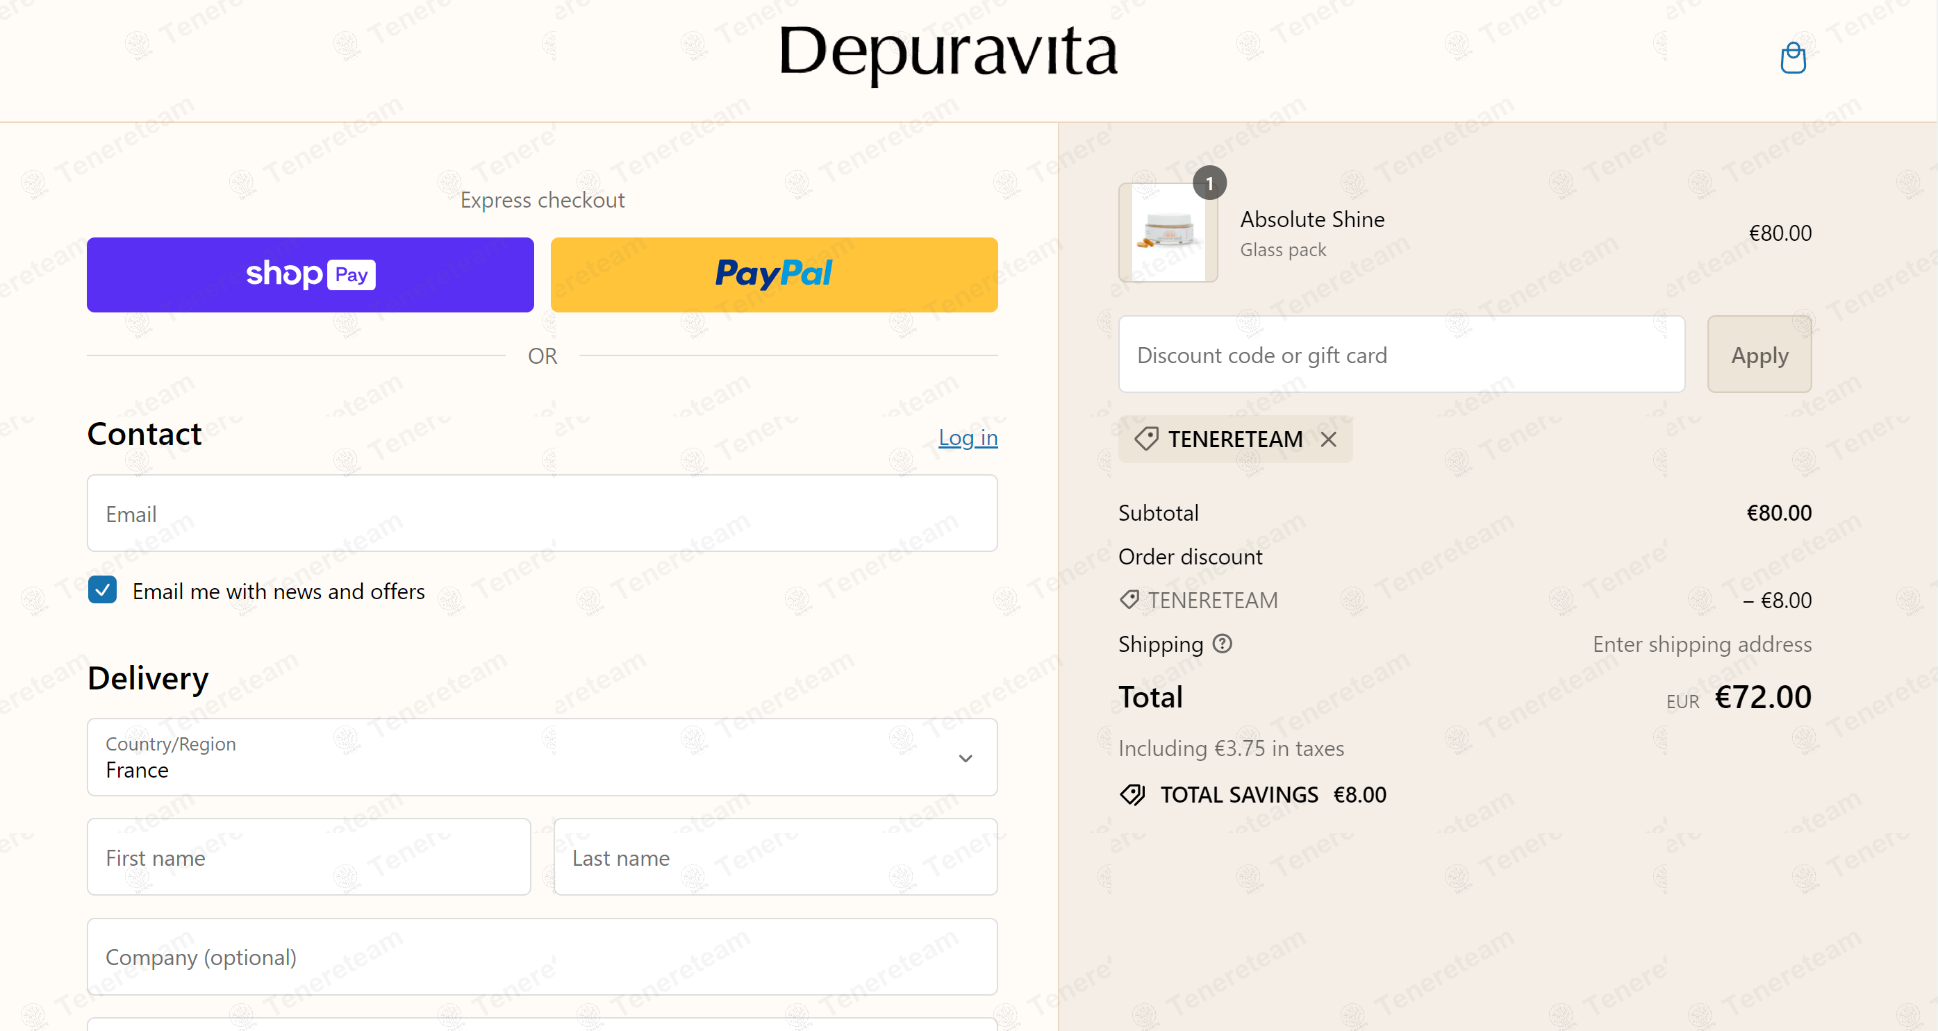This screenshot has width=1938, height=1031.
Task: Click the TOTAL SAVINGS €8.00 text
Action: tap(1273, 795)
